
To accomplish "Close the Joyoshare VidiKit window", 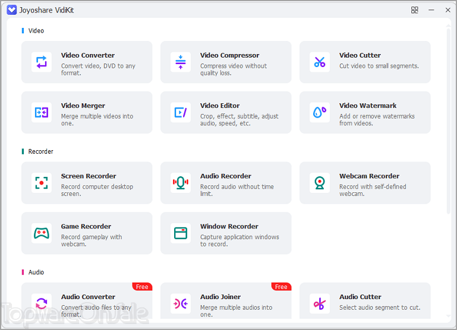I will click(x=448, y=10).
